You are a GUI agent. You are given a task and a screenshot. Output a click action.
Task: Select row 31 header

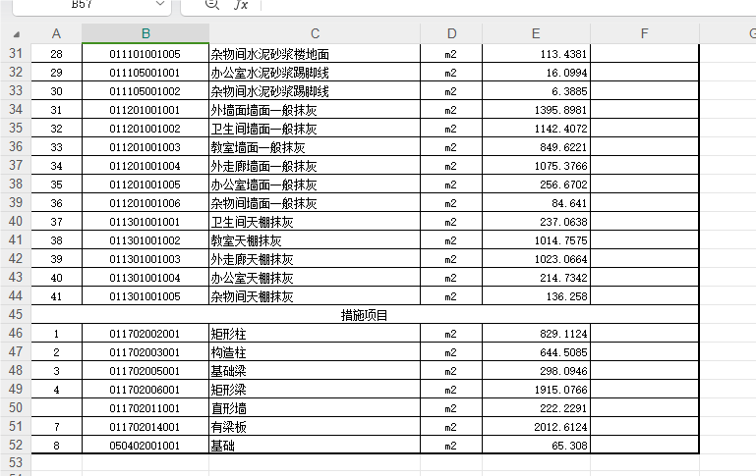click(16, 53)
